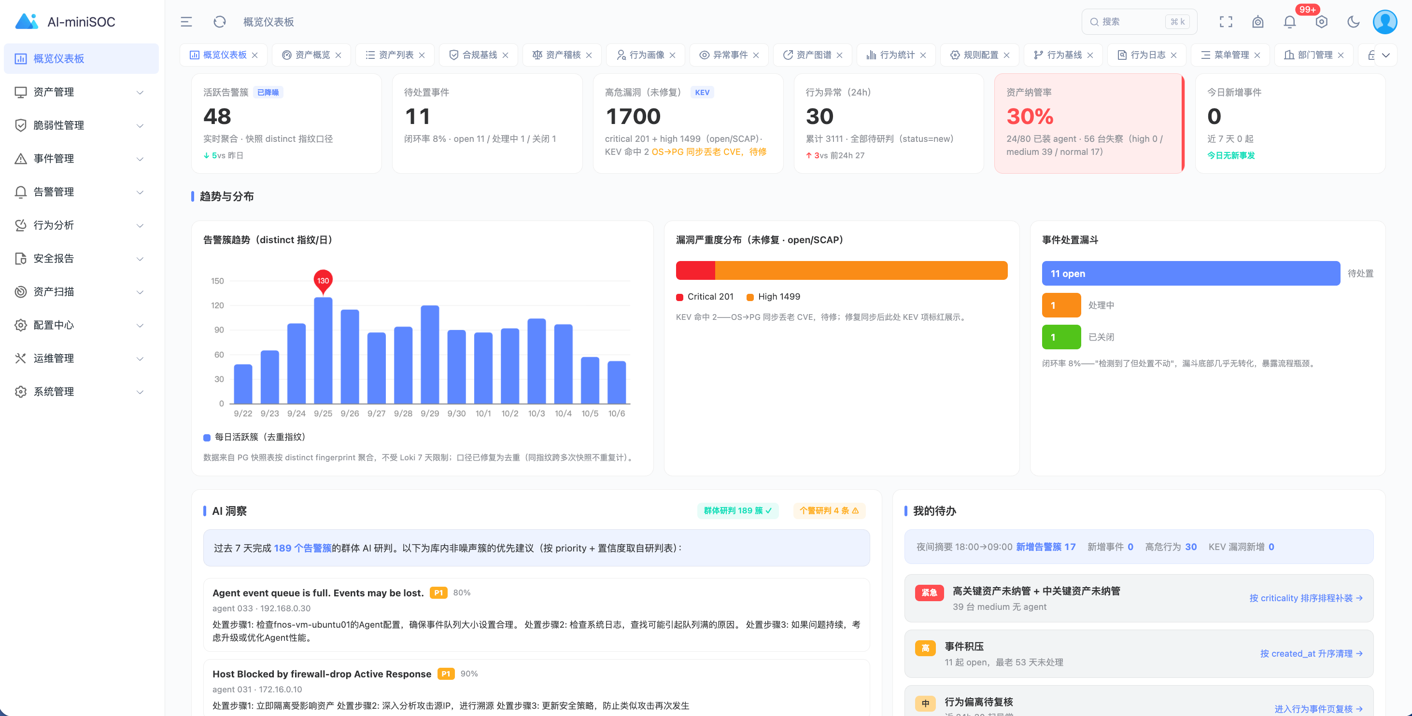The image size is (1412, 716).
Task: Click the 9/25 peak bar marked 130
Action: (x=323, y=351)
